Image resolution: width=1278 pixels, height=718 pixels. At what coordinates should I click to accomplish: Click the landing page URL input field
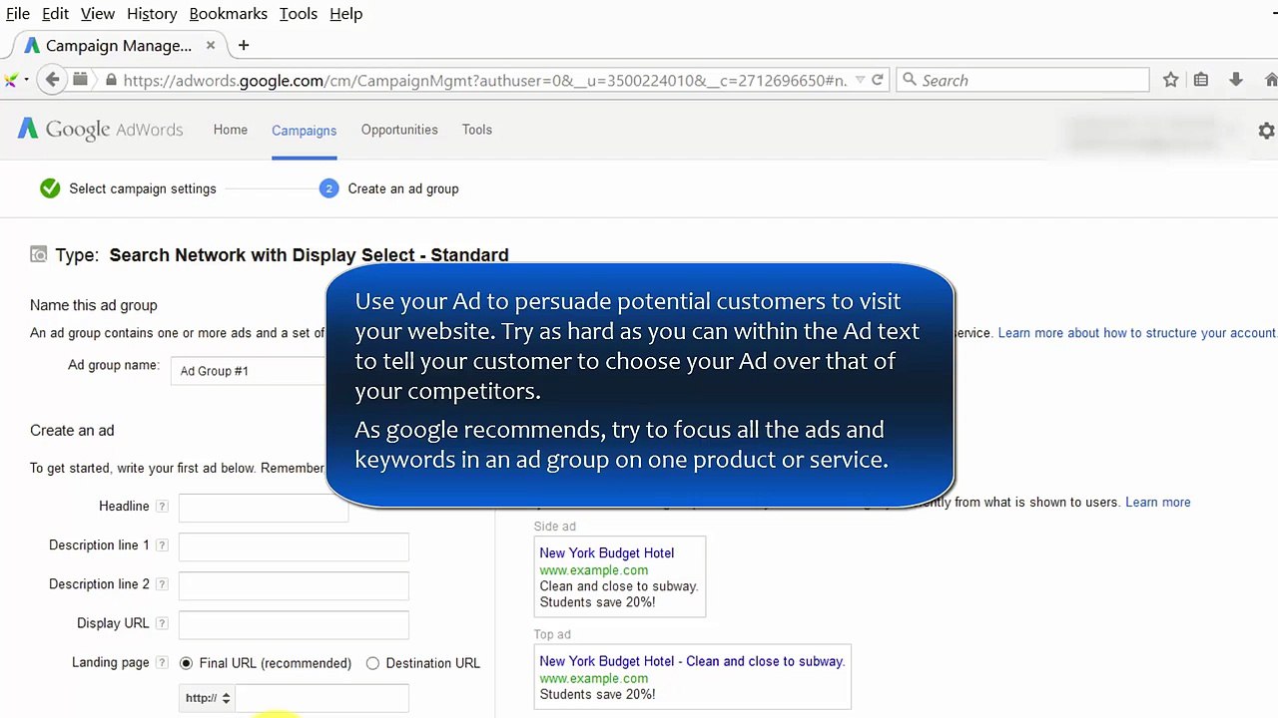(321, 698)
